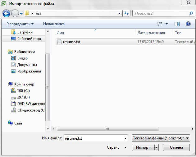Click the date 13.03.2013 19:49 cell
This screenshot has width=196, height=157.
coord(150,41)
